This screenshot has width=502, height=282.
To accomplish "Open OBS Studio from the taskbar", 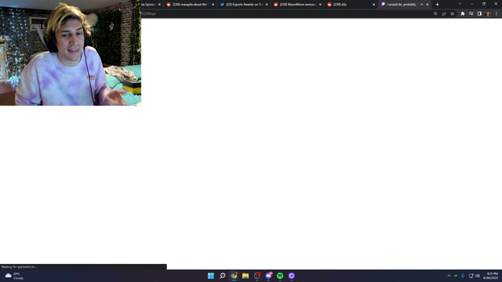I will [x=256, y=276].
